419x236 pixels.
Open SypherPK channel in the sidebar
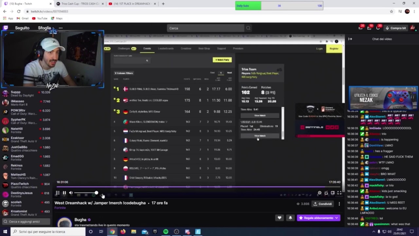(x=26, y=121)
